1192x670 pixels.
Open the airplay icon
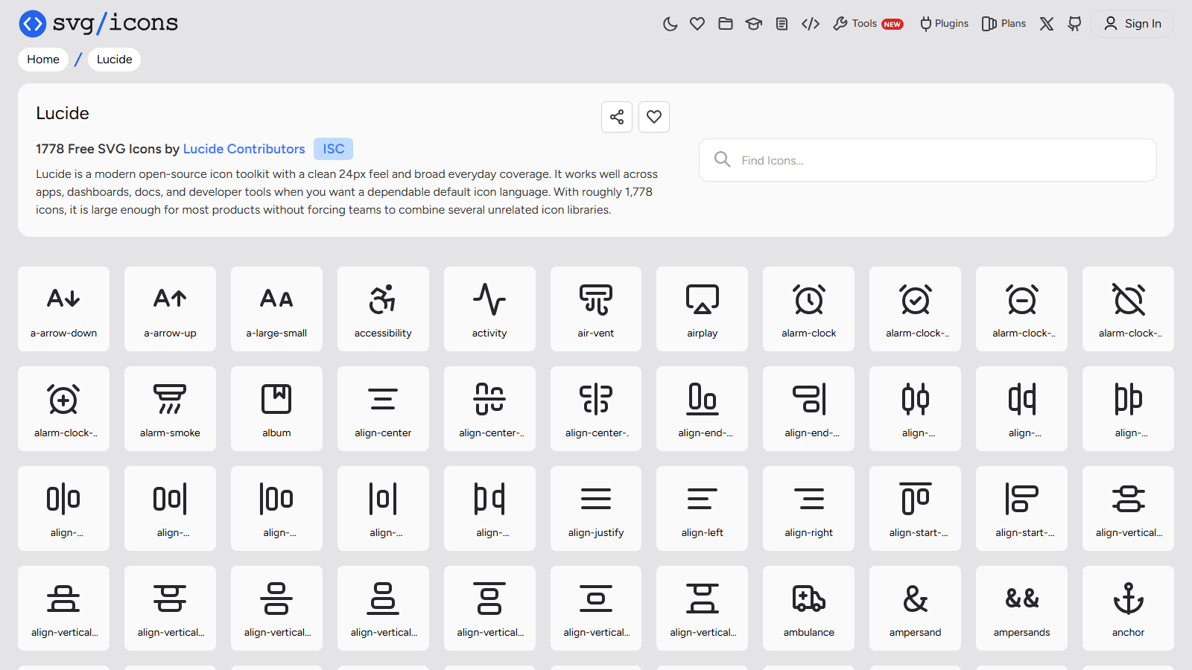pyautogui.click(x=702, y=309)
